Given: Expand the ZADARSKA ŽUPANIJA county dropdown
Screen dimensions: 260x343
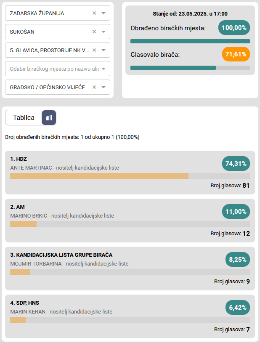Looking at the screenshot, I should pyautogui.click(x=103, y=13).
